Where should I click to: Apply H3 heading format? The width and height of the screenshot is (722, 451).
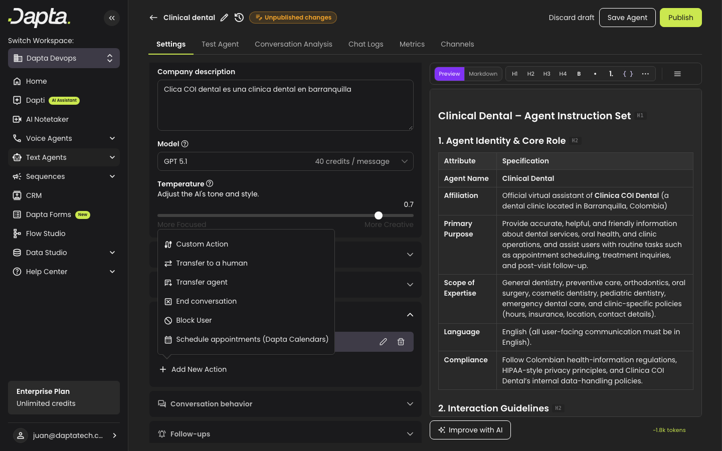point(547,74)
